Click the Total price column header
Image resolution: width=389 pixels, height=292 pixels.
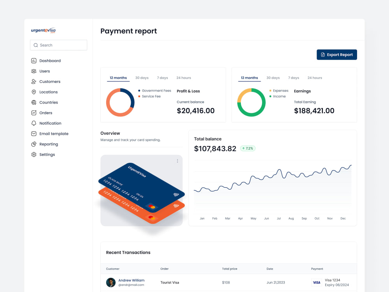[230, 269]
